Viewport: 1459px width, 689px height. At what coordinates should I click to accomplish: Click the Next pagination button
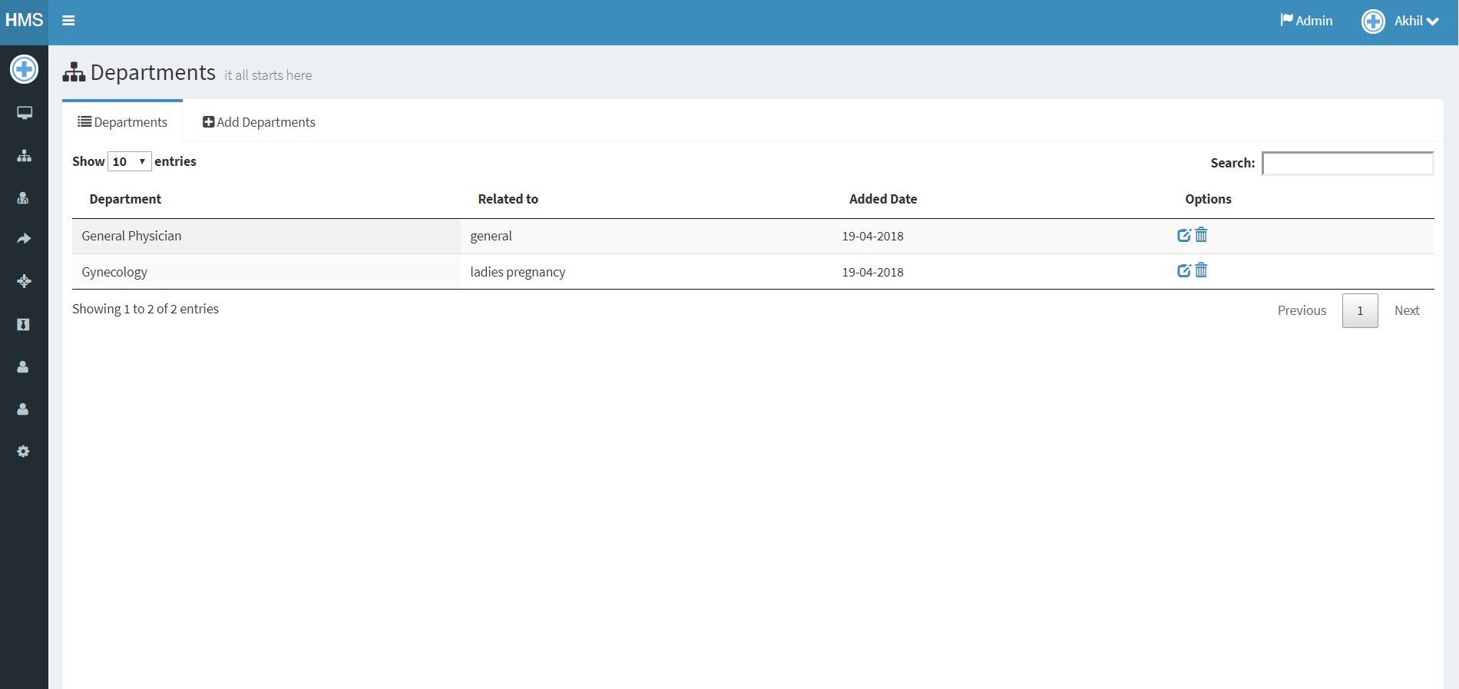point(1406,310)
